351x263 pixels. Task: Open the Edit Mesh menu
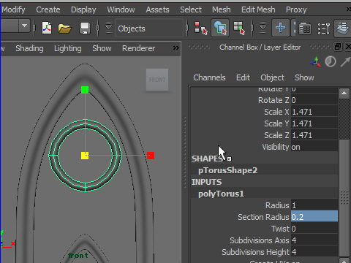pyautogui.click(x=258, y=9)
